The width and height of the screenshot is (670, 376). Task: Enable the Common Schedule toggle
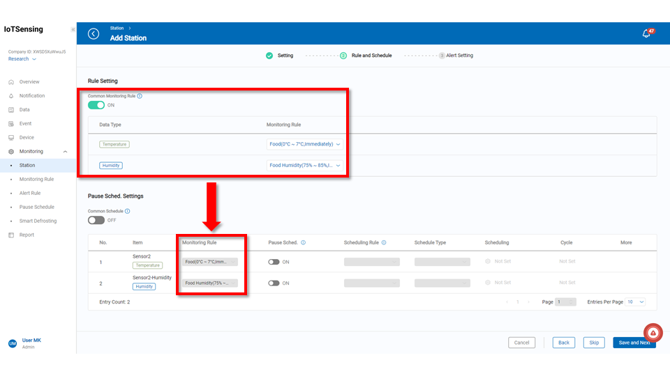pyautogui.click(x=96, y=220)
